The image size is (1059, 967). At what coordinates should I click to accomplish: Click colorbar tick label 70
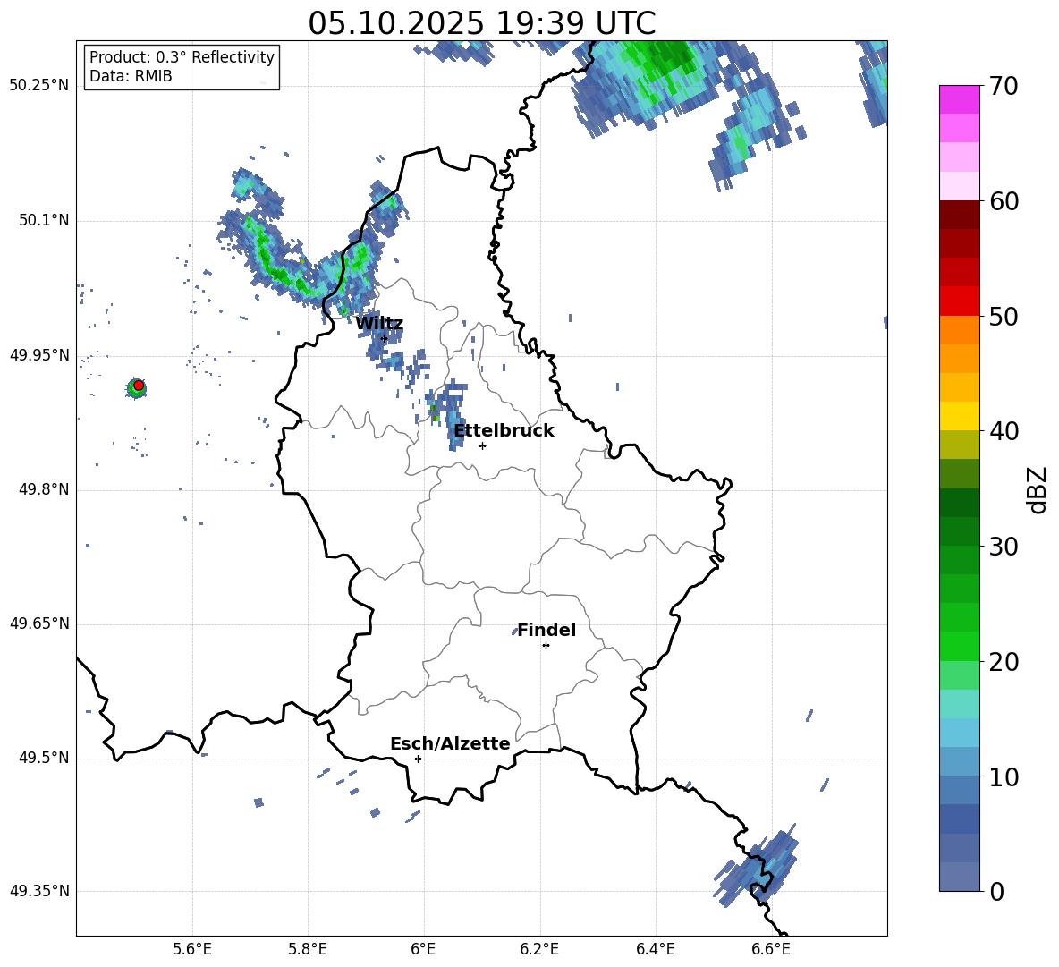pos(1004,87)
